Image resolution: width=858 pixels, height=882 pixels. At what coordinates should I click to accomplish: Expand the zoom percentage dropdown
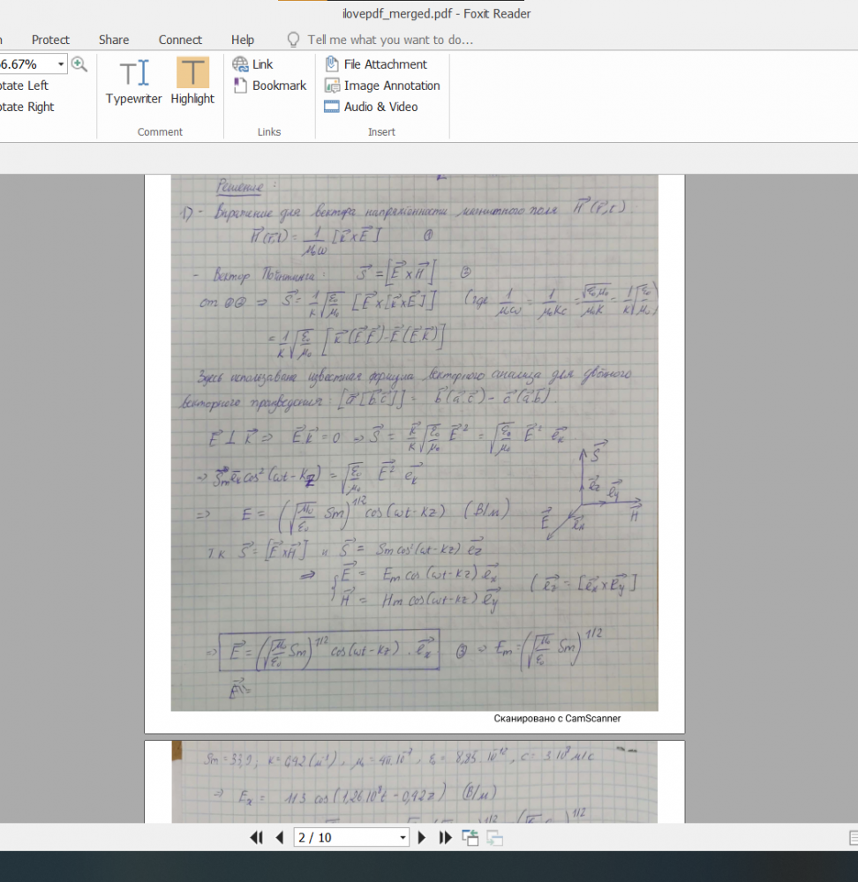[x=61, y=64]
